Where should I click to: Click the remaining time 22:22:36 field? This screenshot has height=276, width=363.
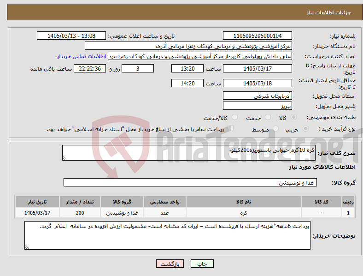(90, 68)
